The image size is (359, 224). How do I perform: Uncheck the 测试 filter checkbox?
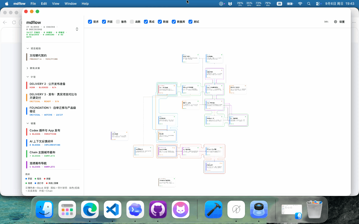tap(190, 22)
